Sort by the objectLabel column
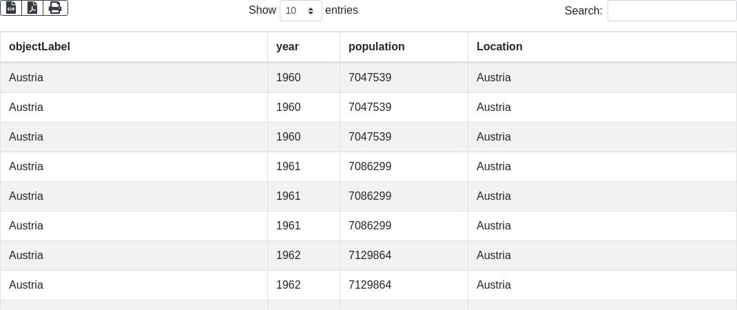 point(39,47)
